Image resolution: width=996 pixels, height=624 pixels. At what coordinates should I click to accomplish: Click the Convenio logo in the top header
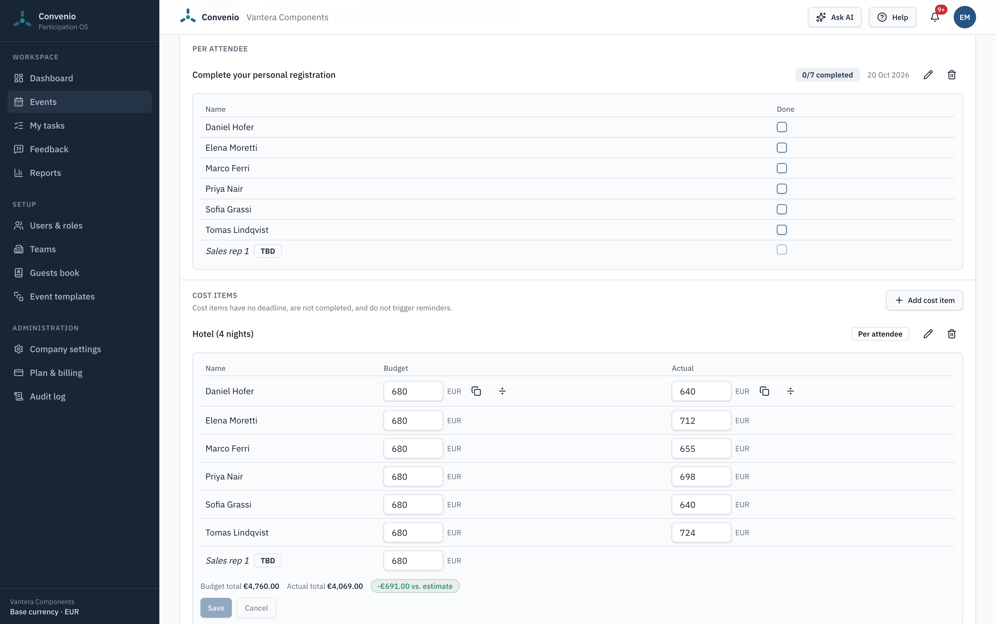[x=188, y=16]
